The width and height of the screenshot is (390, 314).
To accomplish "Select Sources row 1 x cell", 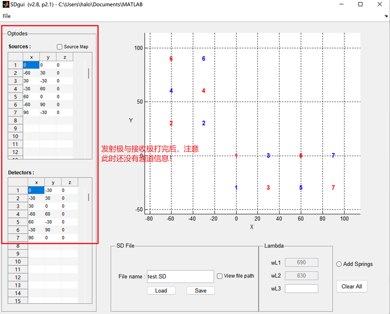I will (31, 65).
